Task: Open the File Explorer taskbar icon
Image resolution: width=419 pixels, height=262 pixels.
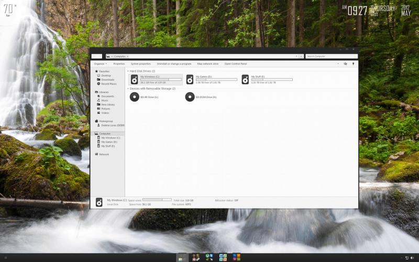Action: (181, 258)
